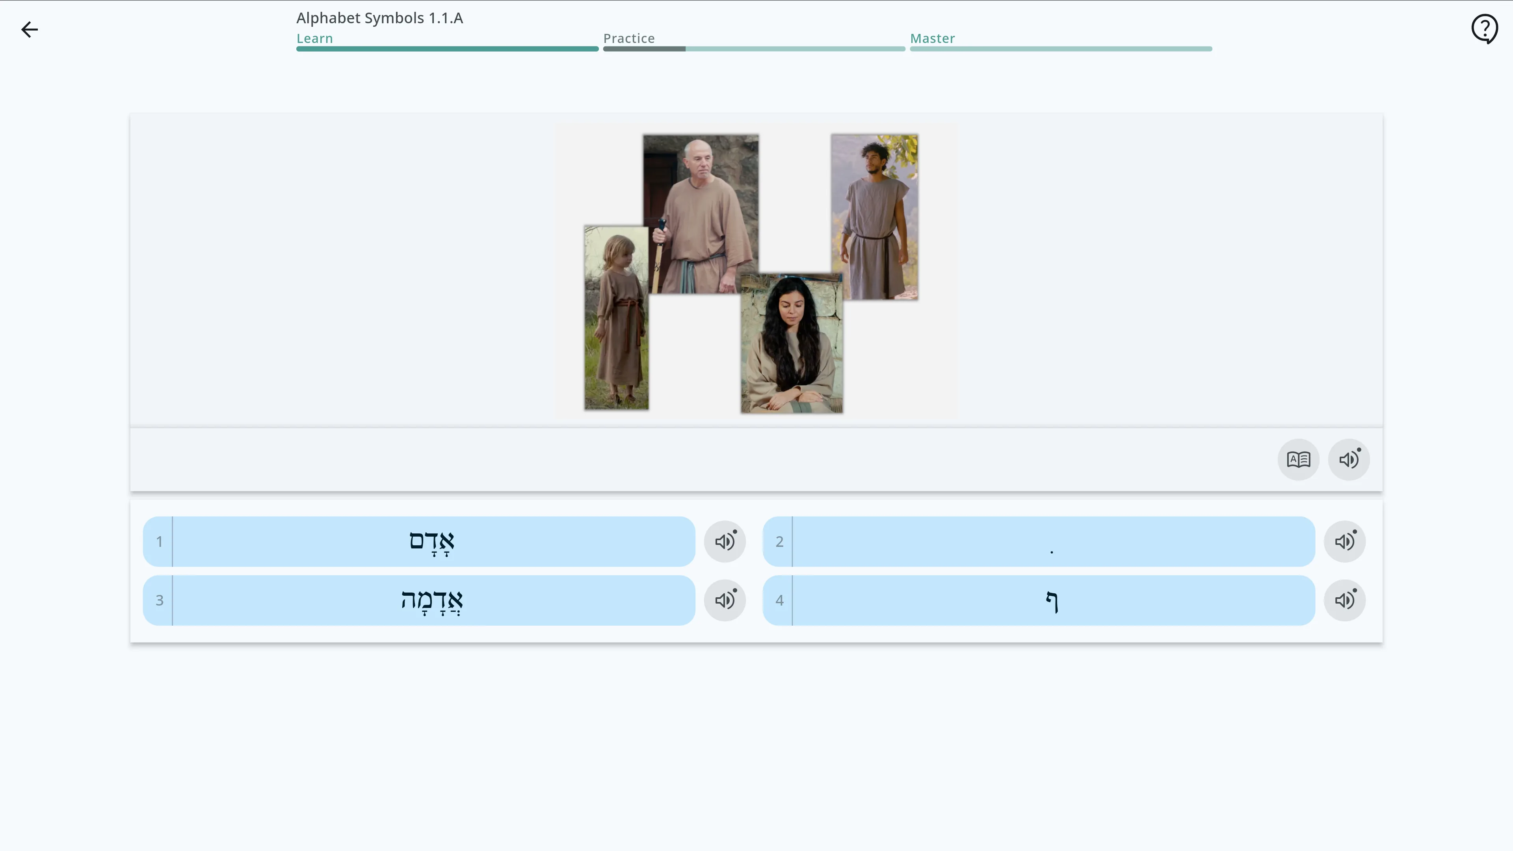Image resolution: width=1513 pixels, height=851 pixels.
Task: Play audio for the picture prompt
Action: coord(1349,459)
